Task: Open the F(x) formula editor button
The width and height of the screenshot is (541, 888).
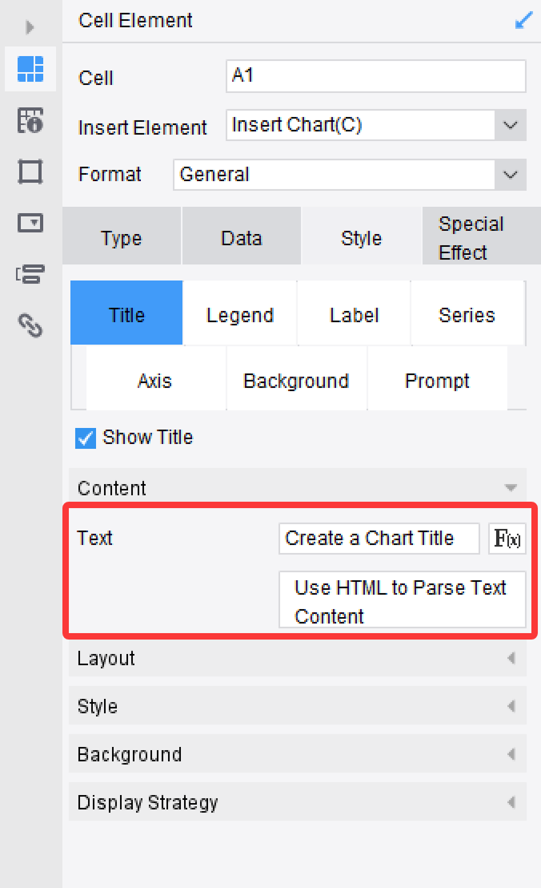Action: click(x=507, y=538)
